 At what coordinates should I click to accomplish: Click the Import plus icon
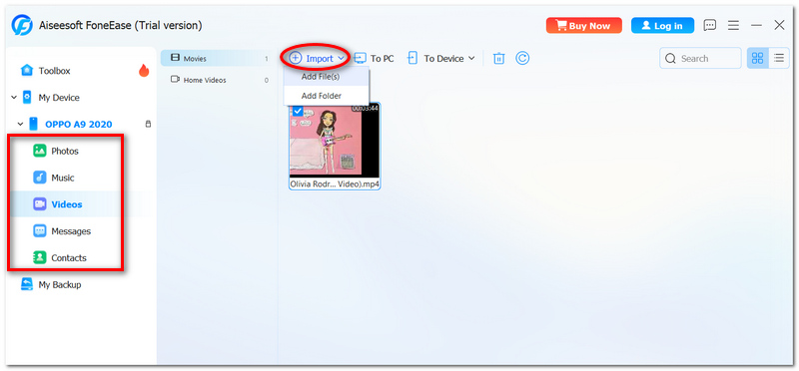pyautogui.click(x=295, y=58)
